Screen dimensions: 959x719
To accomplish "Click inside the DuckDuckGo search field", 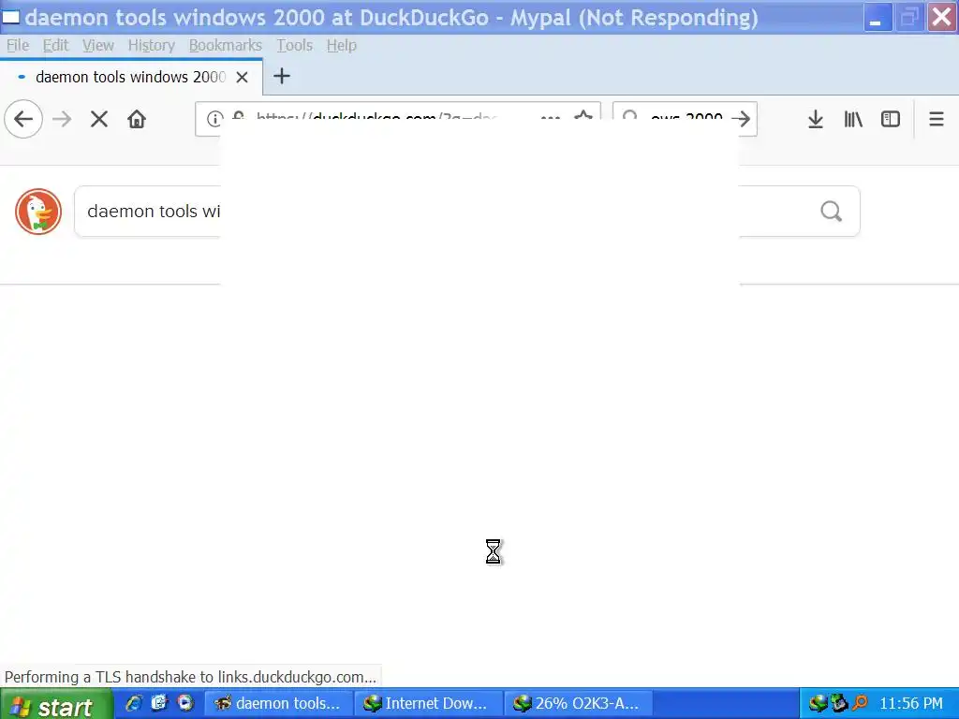I will 466,212.
